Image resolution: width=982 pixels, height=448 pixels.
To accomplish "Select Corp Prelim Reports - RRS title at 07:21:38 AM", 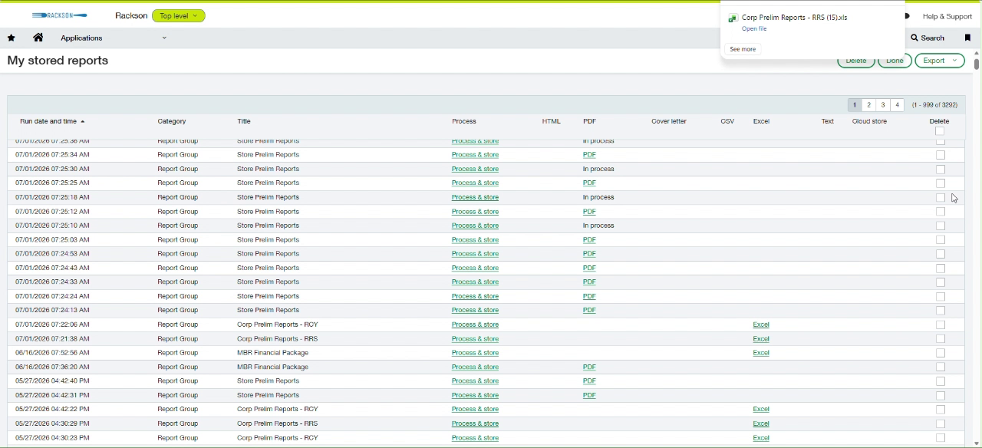I will 277,339.
